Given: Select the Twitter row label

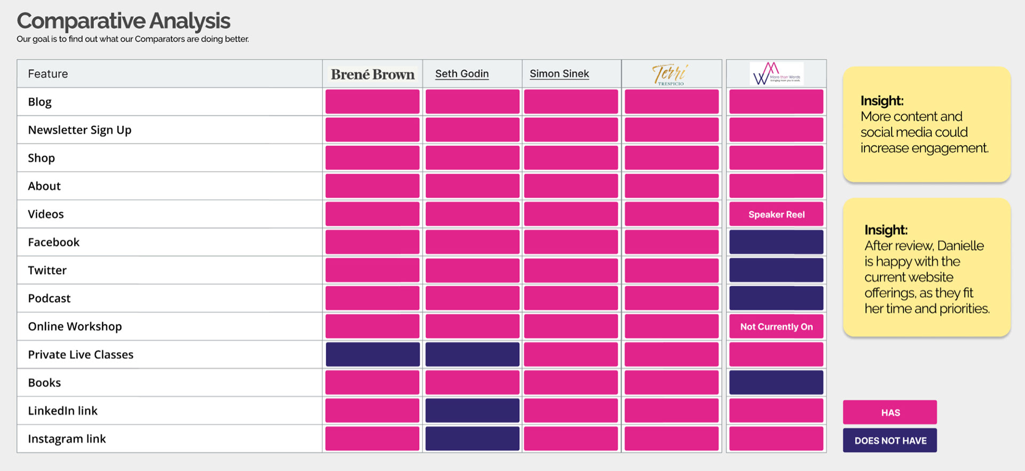Looking at the screenshot, I should point(47,270).
